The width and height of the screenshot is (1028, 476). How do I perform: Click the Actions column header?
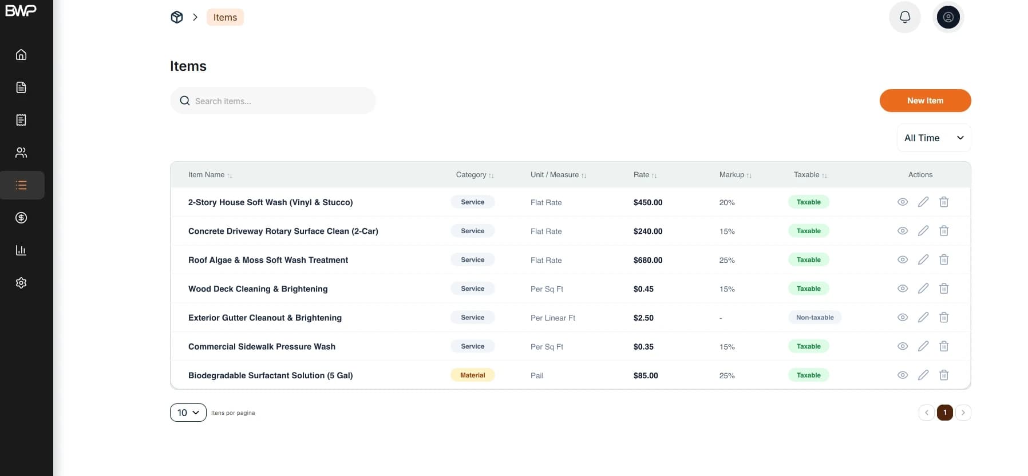click(920, 175)
